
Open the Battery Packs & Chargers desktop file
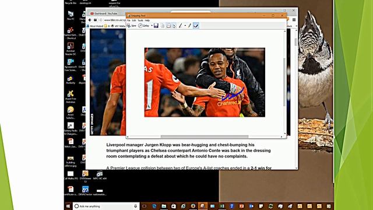point(71,128)
